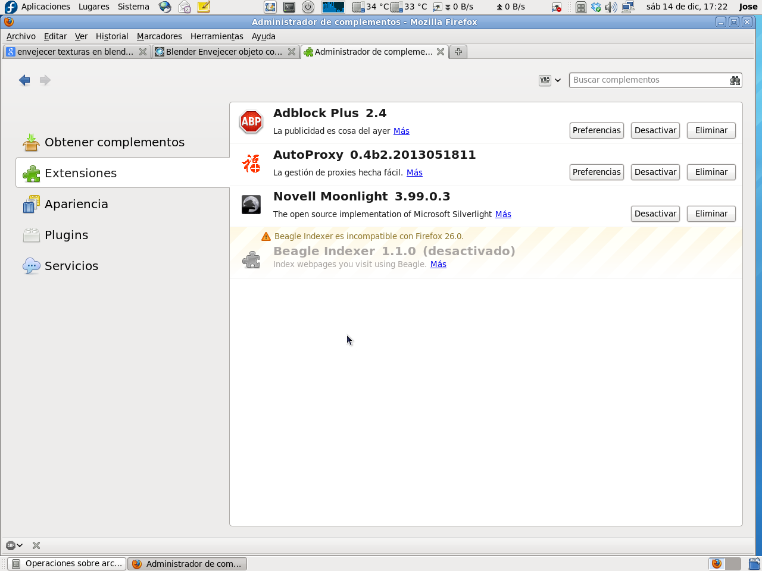Click the Más link for Beagle Indexer

[438, 264]
